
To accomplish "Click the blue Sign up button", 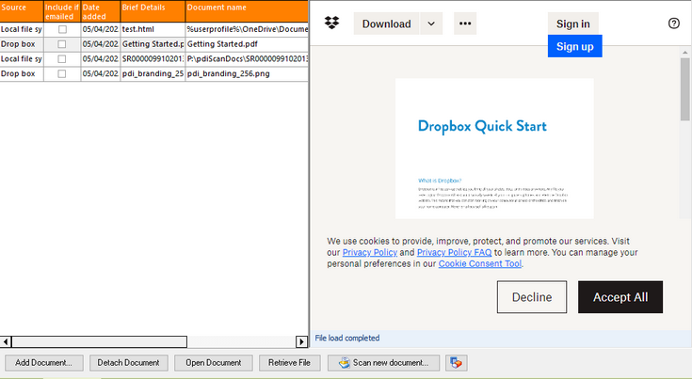I will tap(574, 46).
